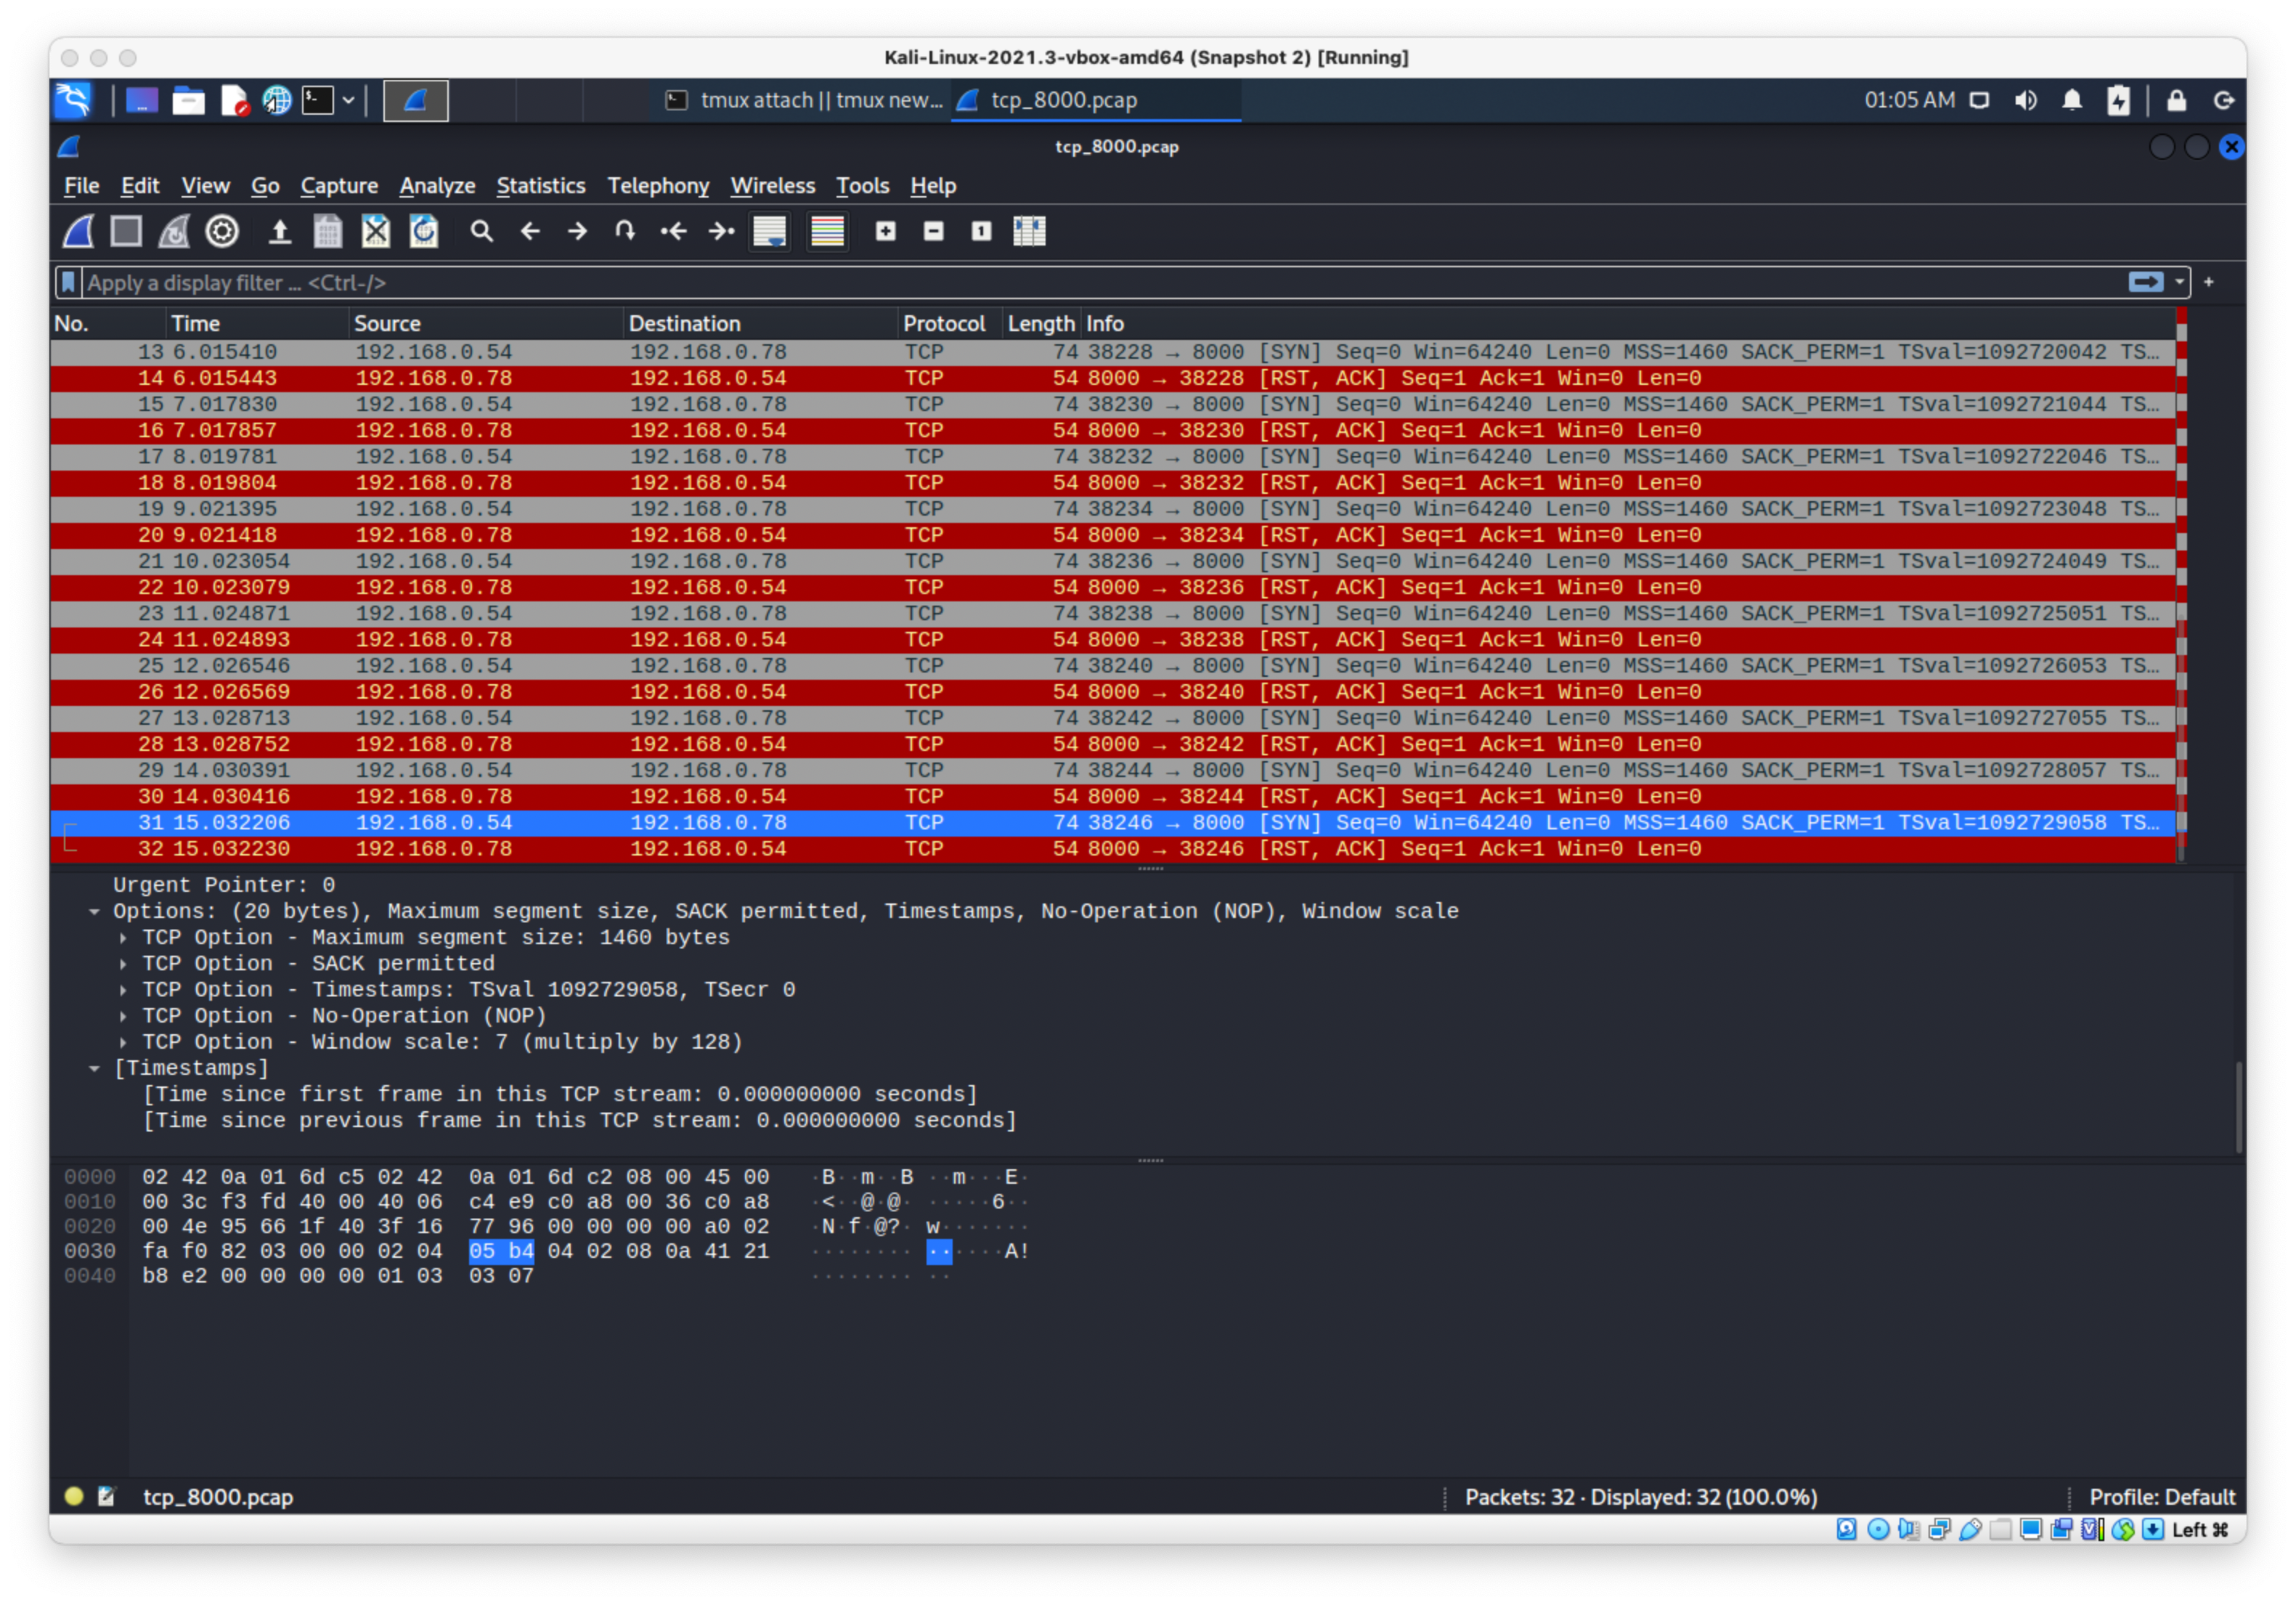Jump to the last packet icon
Viewport: 2296px width, 1605px height.
[x=721, y=232]
